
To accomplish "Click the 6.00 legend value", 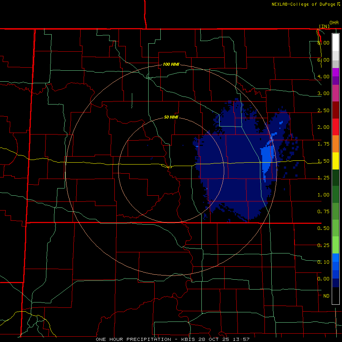I will click(x=323, y=60).
